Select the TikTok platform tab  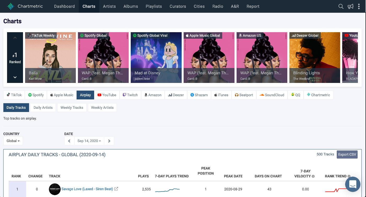pyautogui.click(x=14, y=95)
